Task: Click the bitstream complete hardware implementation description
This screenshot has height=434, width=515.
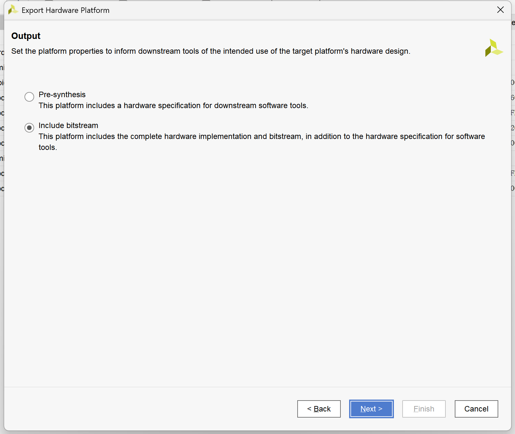Action: 262,142
